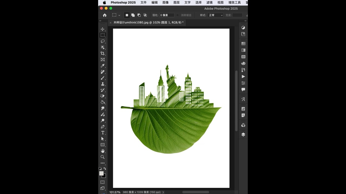Open the 样式 style dropdown
Image resolution: width=346 pixels, height=194 pixels.
[215, 15]
